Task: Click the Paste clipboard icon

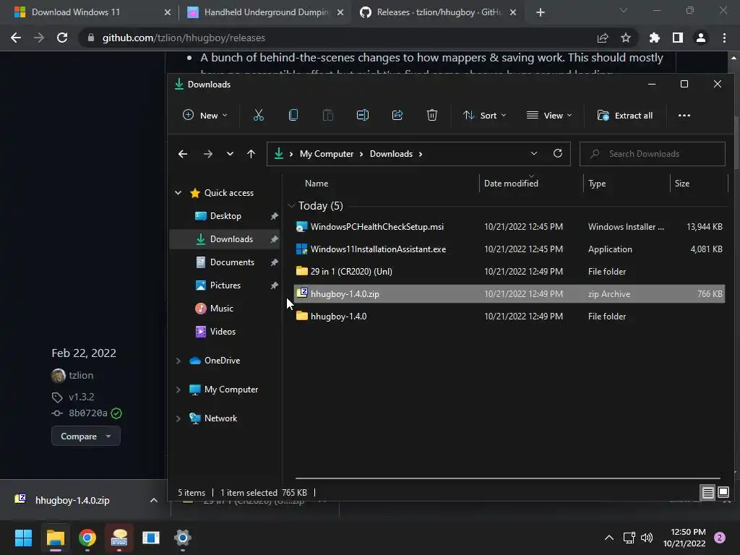Action: click(x=328, y=115)
